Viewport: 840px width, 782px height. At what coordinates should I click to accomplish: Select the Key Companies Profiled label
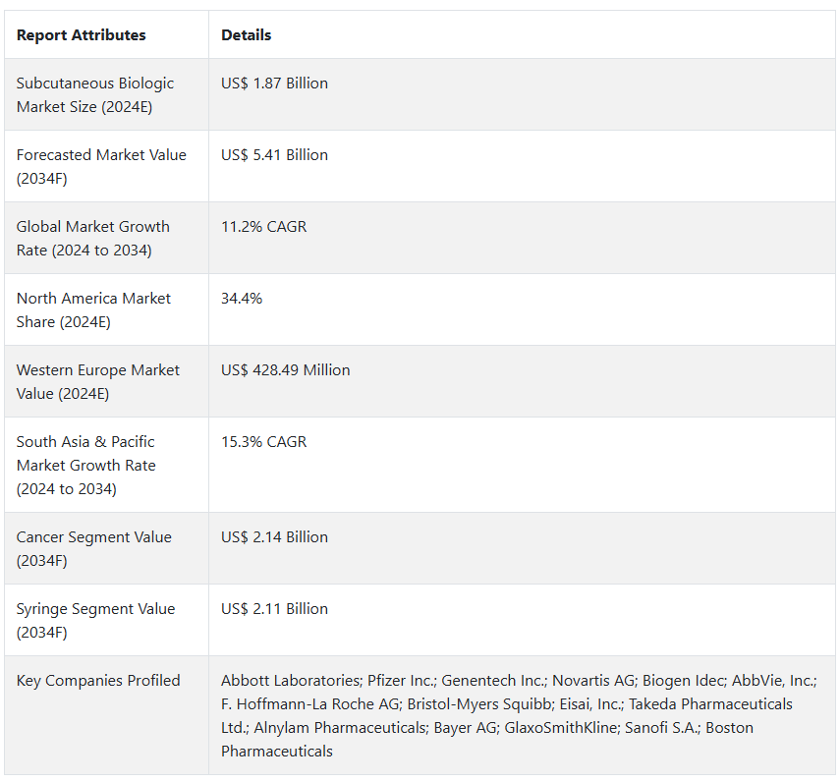98,681
